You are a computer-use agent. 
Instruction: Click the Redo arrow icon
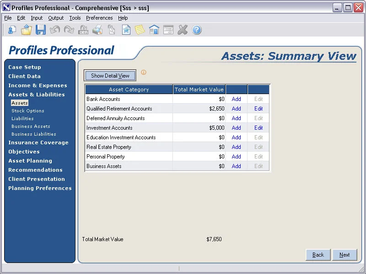[x=69, y=30]
